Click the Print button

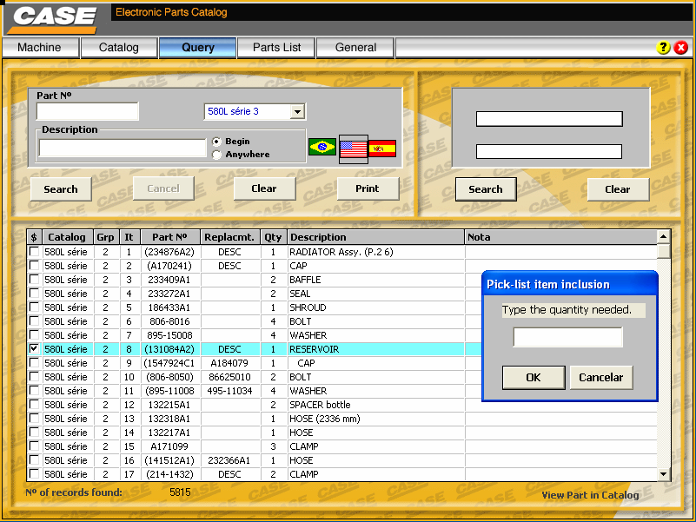[368, 188]
